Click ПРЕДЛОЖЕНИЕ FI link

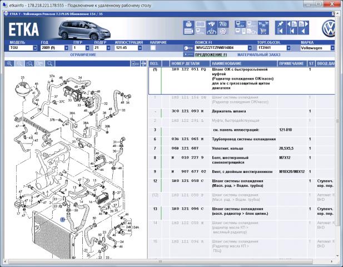[211, 55]
